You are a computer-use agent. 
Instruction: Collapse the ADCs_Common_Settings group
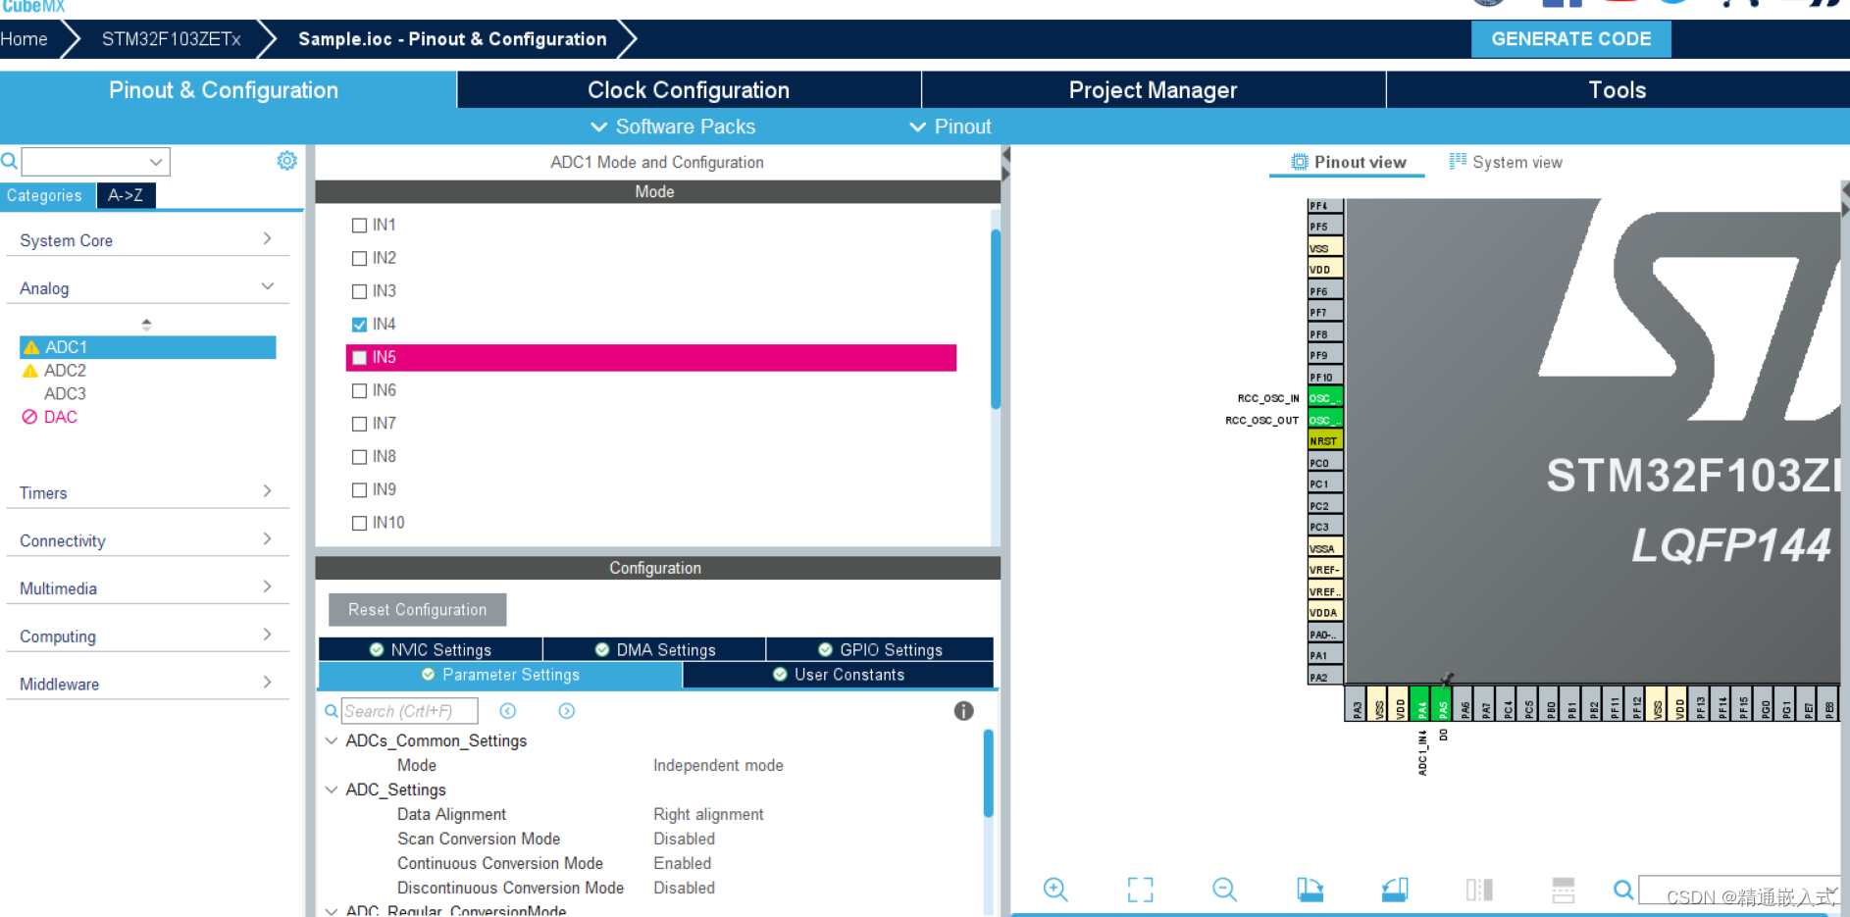point(332,740)
